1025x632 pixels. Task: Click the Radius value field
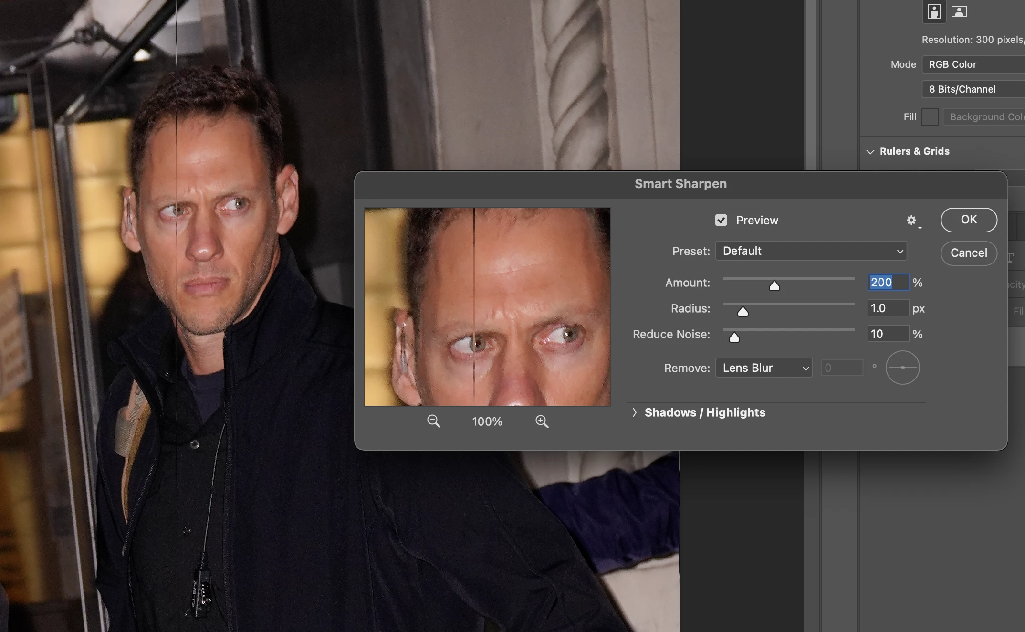click(x=888, y=308)
